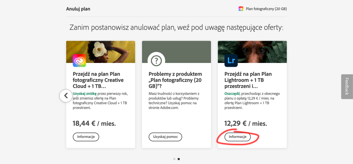The width and height of the screenshot is (353, 164).
Task: Click the green Uzyskaj zniżkę text
Action: coord(85,94)
